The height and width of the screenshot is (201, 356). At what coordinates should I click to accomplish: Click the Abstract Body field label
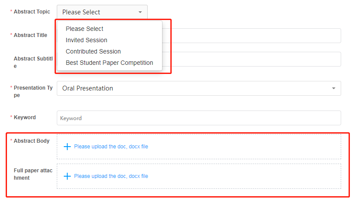point(31,141)
